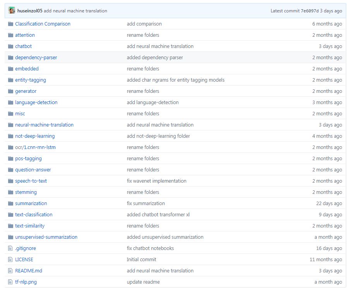Click folder icon beside chatbot
This screenshot has height=291, width=347.
10,46
